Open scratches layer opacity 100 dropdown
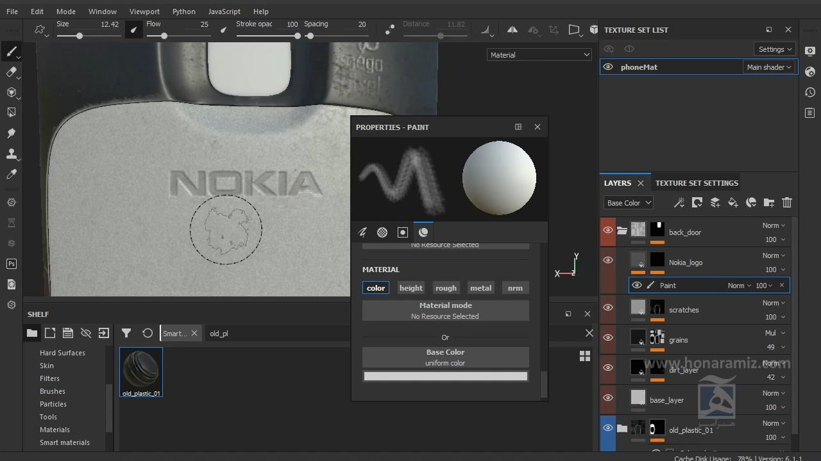The image size is (821, 461). 774,317
